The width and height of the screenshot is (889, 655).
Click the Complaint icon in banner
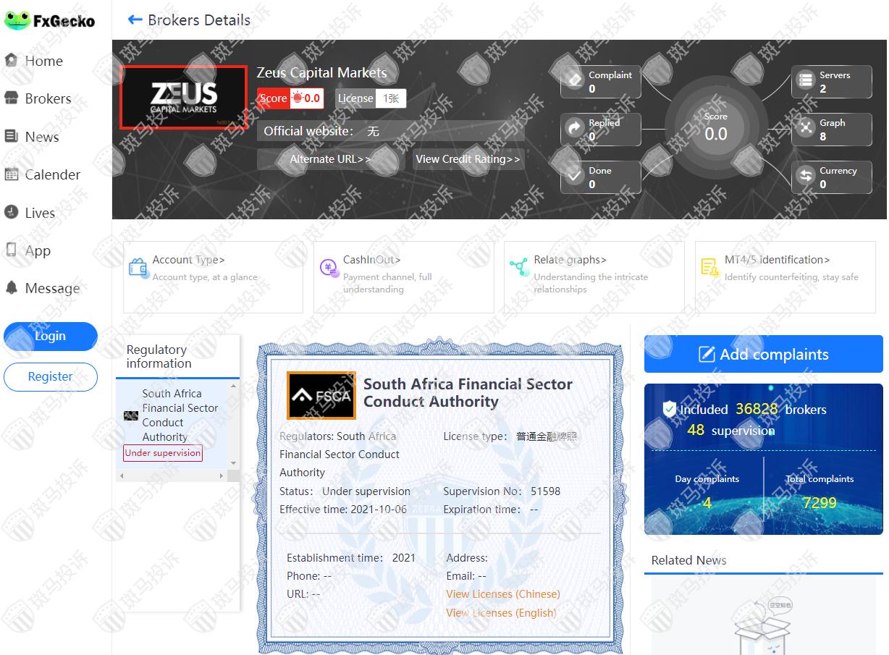pyautogui.click(x=575, y=81)
